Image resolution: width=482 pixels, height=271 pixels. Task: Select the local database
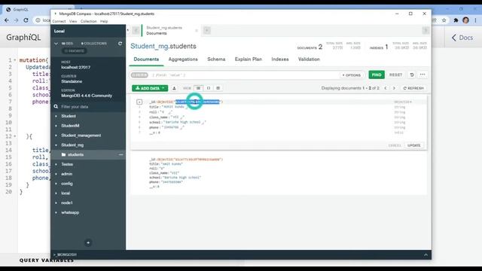[x=66, y=193]
